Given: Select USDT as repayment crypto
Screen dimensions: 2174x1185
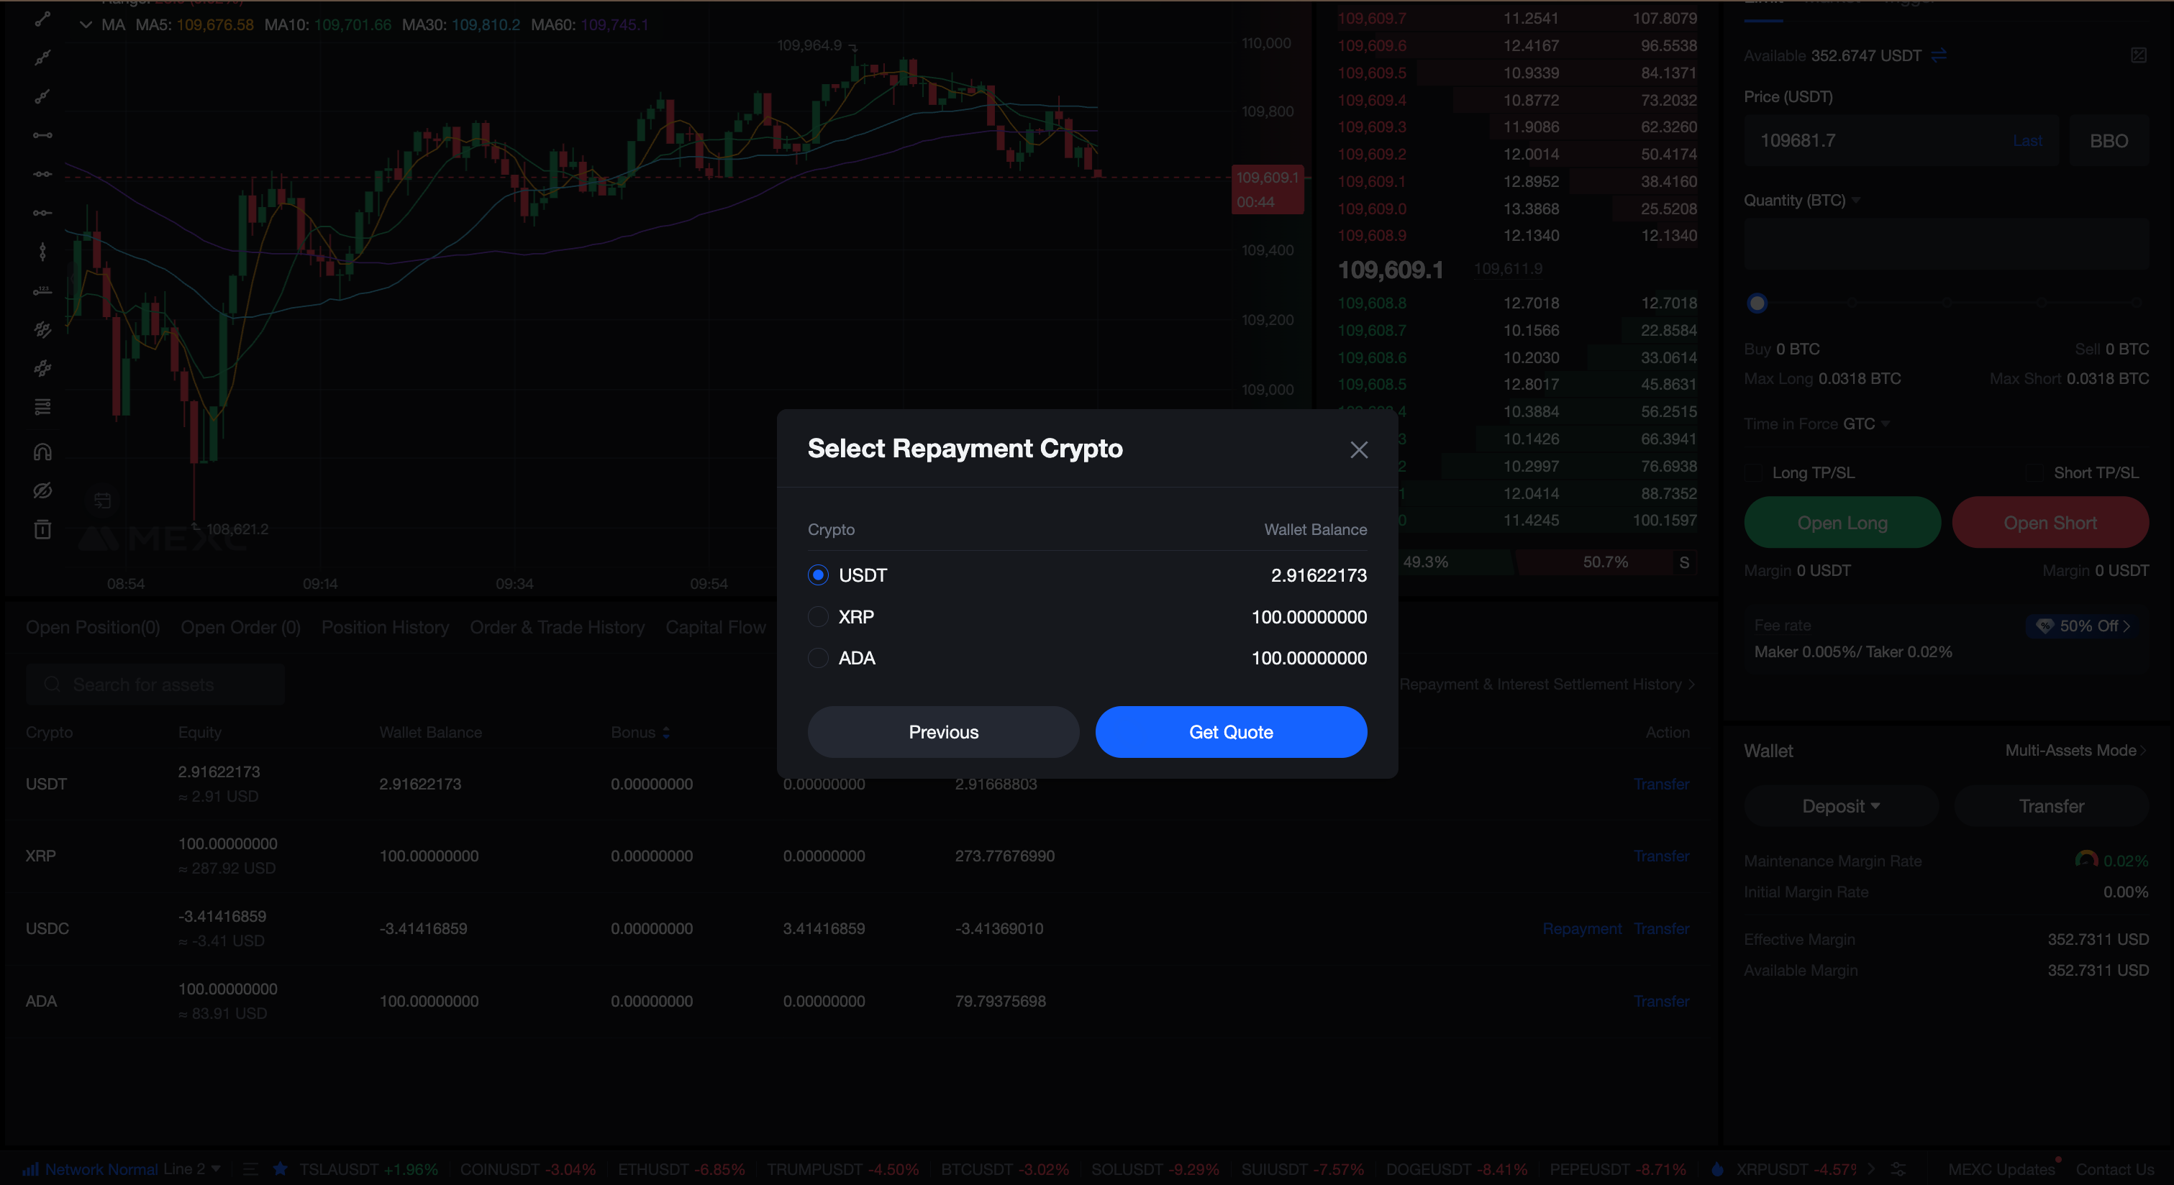Looking at the screenshot, I should 817,575.
